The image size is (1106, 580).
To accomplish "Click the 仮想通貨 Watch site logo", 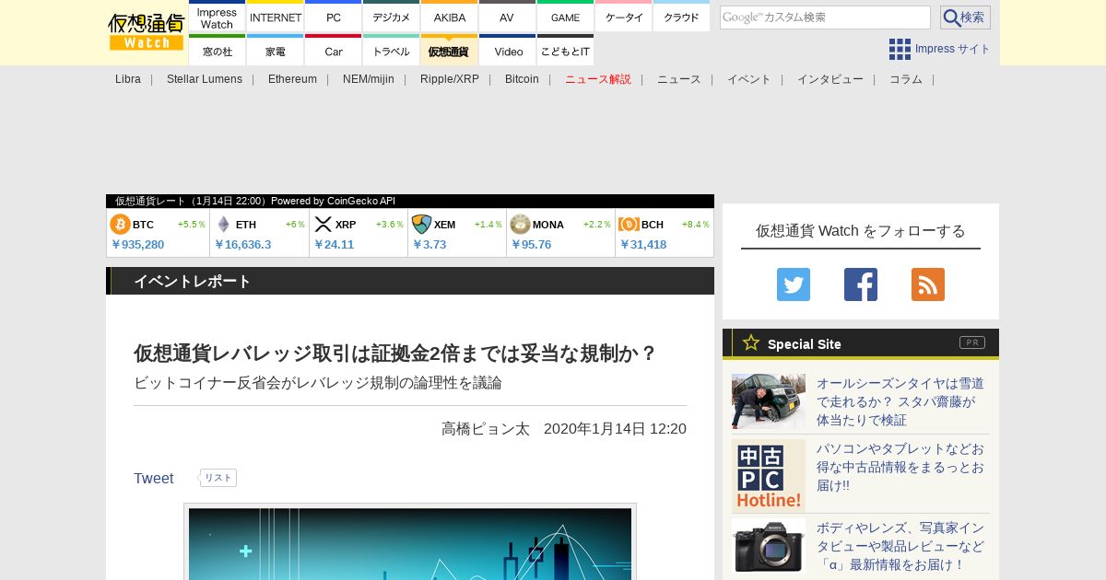I will [x=146, y=32].
